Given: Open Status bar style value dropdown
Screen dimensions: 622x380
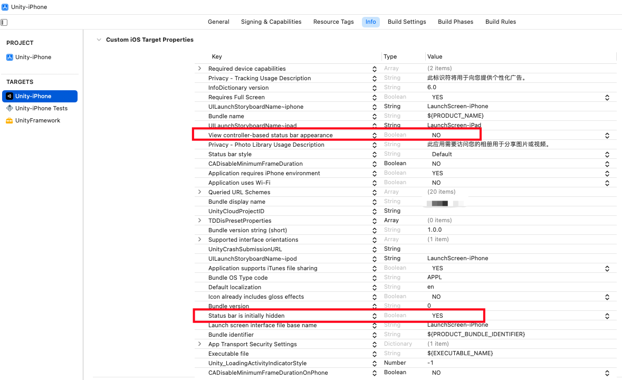Looking at the screenshot, I should click(x=607, y=155).
